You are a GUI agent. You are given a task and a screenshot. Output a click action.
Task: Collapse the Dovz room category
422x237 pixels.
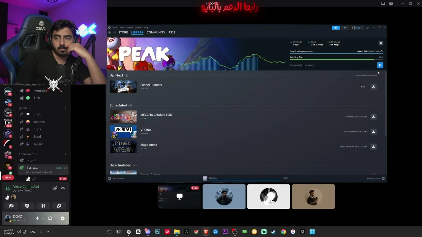[28, 154]
